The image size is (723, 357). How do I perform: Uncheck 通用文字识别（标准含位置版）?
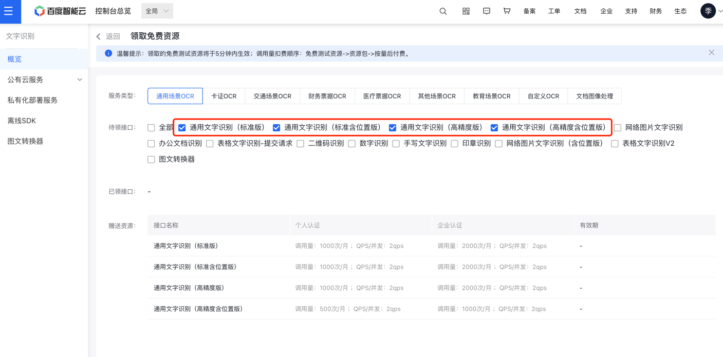click(x=276, y=128)
